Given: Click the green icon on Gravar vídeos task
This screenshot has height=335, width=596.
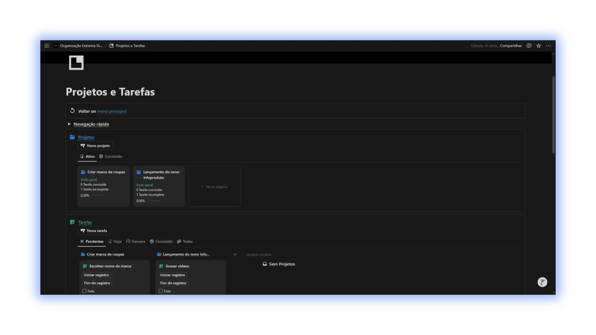Looking at the screenshot, I should tap(161, 266).
